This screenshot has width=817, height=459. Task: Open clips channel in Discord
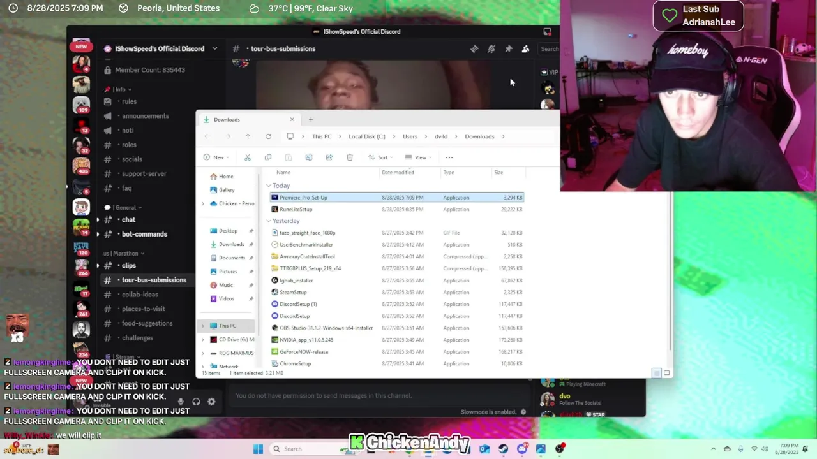click(x=129, y=265)
